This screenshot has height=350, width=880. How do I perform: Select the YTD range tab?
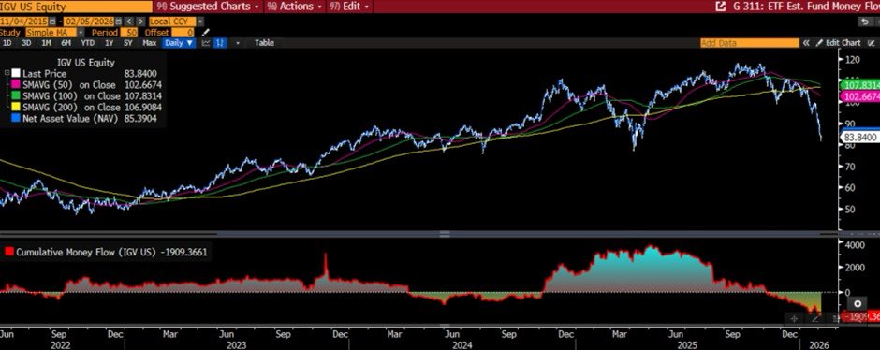87,43
